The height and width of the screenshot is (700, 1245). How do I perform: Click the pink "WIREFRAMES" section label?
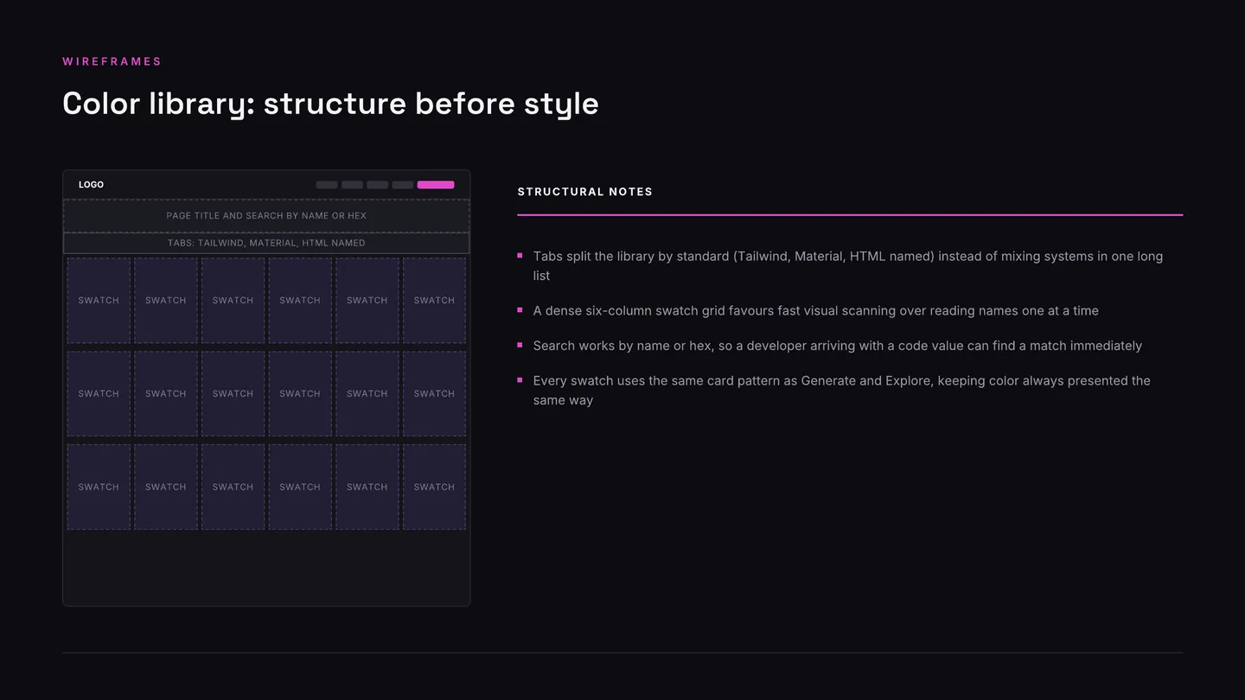pyautogui.click(x=112, y=61)
